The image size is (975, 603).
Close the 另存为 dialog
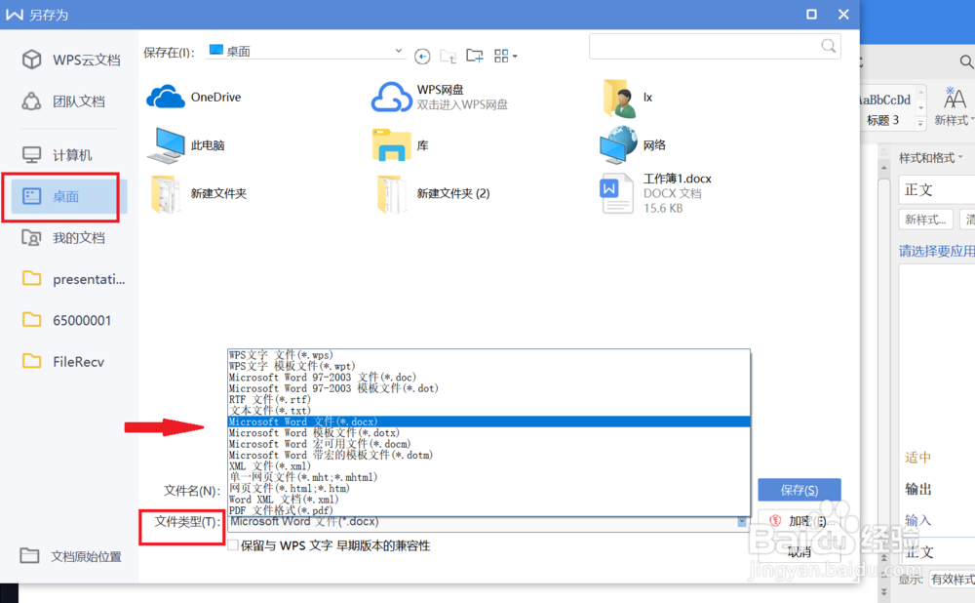click(843, 15)
